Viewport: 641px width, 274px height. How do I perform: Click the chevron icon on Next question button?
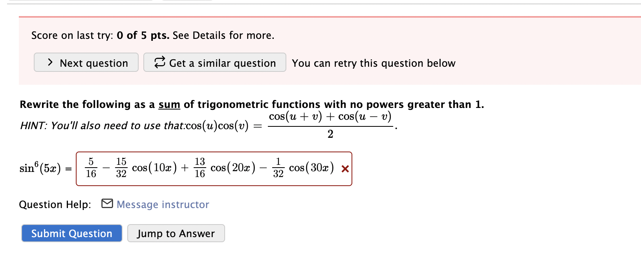(x=50, y=62)
